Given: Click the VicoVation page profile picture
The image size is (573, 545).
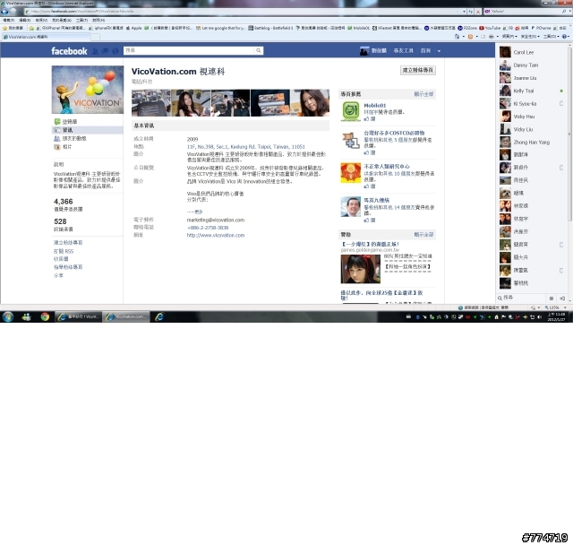Looking at the screenshot, I should [x=88, y=90].
